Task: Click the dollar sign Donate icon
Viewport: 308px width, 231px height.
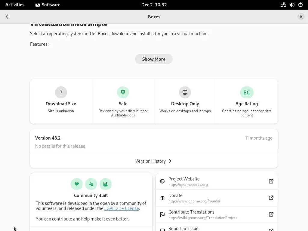Action: point(162,198)
